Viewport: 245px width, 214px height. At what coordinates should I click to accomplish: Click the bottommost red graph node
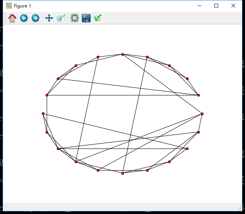tap(122, 174)
